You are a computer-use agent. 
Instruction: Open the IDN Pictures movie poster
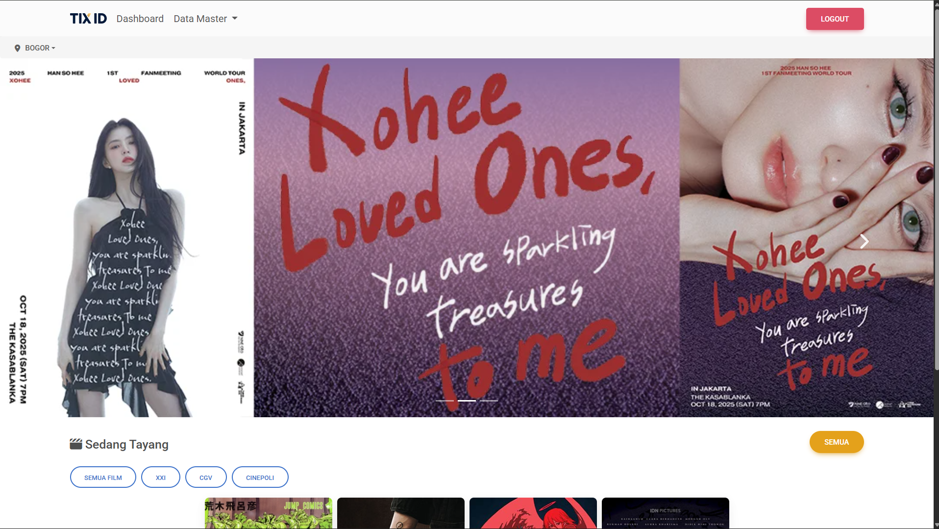(x=665, y=513)
